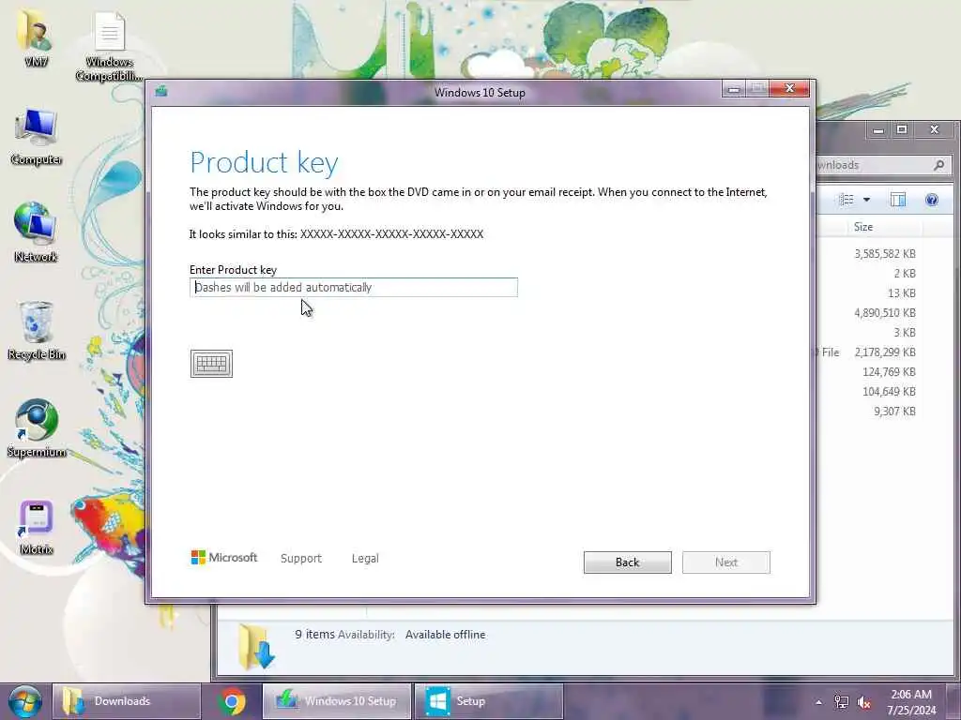
Task: Open help icon in Downloads window
Action: (x=932, y=200)
